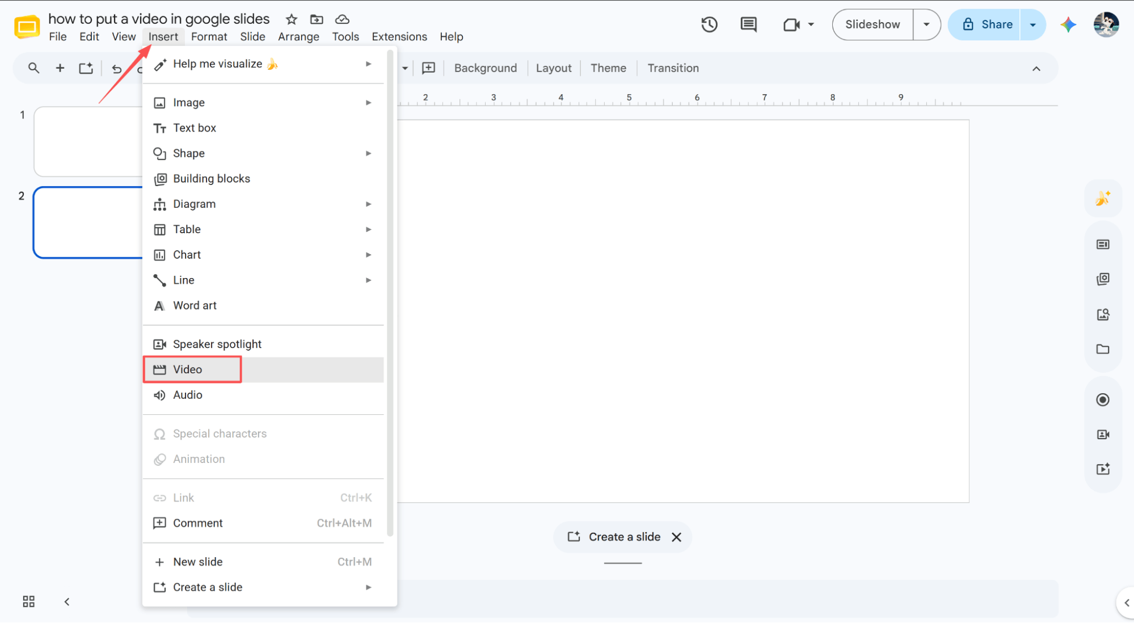Viewport: 1134px width, 623px height.
Task: Open speaker spotlight side panel icon
Action: [x=1103, y=435]
